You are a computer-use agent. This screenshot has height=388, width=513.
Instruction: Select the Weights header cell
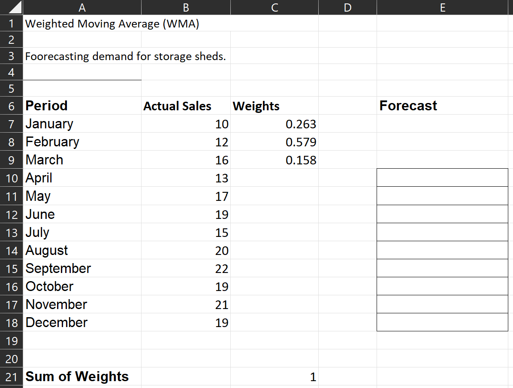(x=274, y=106)
